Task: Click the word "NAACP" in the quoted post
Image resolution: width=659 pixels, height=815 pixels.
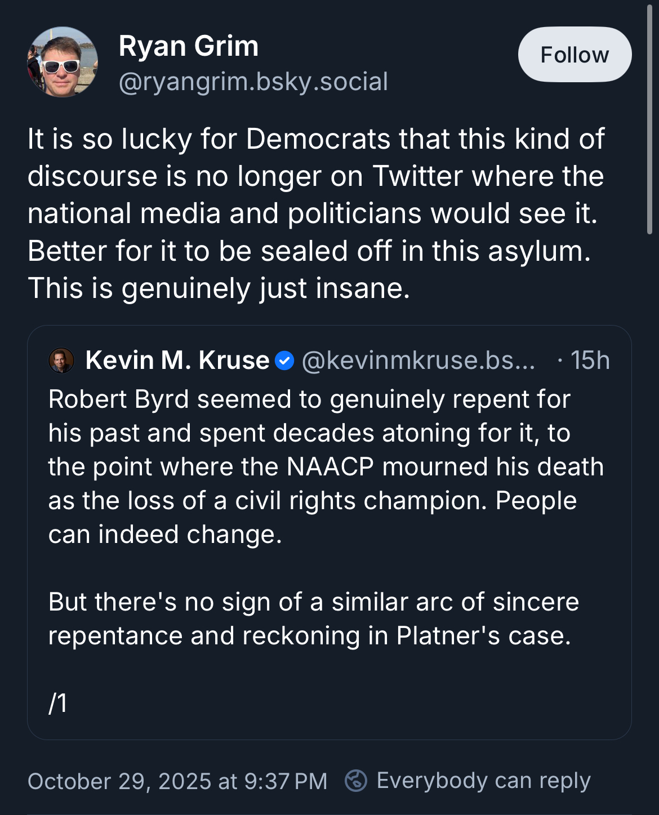Action: (331, 467)
